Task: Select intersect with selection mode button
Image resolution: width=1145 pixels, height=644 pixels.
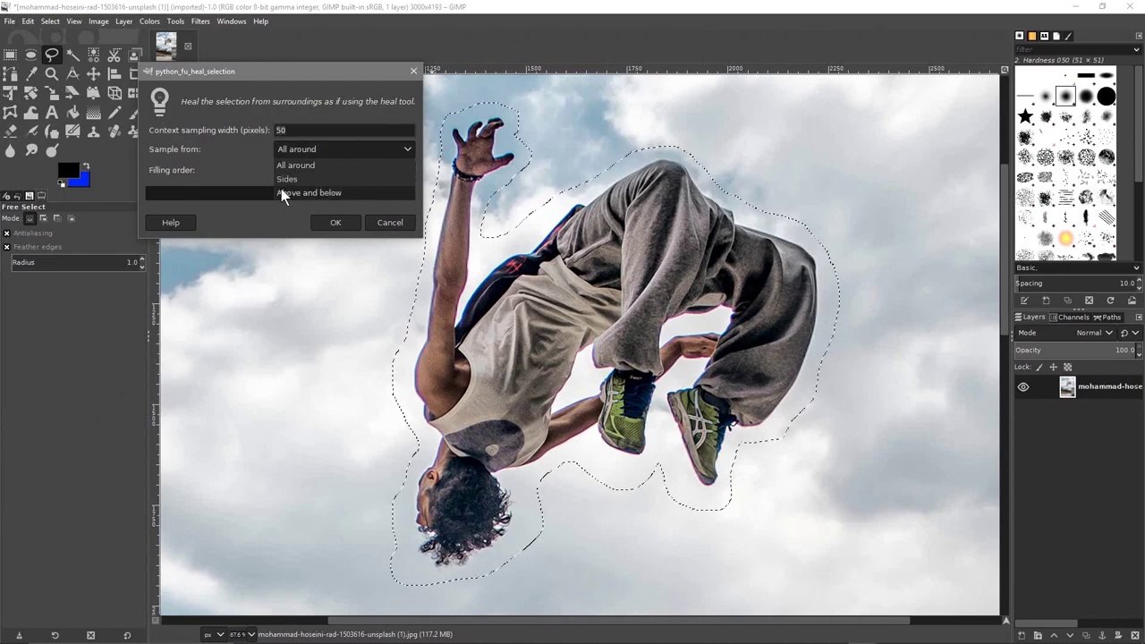Action: click(71, 218)
